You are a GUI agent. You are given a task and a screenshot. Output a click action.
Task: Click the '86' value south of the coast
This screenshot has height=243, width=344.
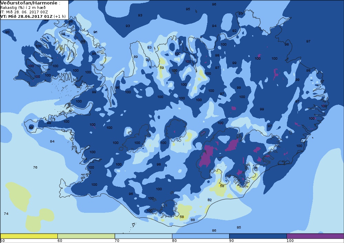pos(214,231)
